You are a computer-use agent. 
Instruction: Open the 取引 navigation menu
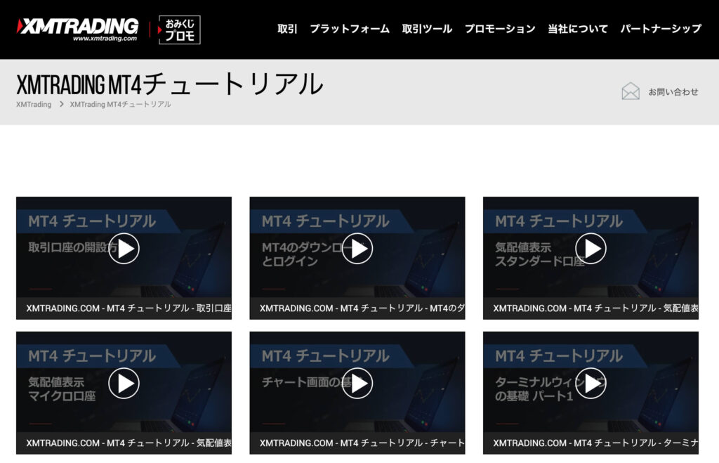tap(287, 30)
